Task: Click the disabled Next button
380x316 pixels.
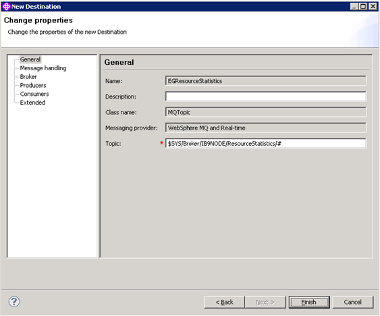Action: (265, 302)
